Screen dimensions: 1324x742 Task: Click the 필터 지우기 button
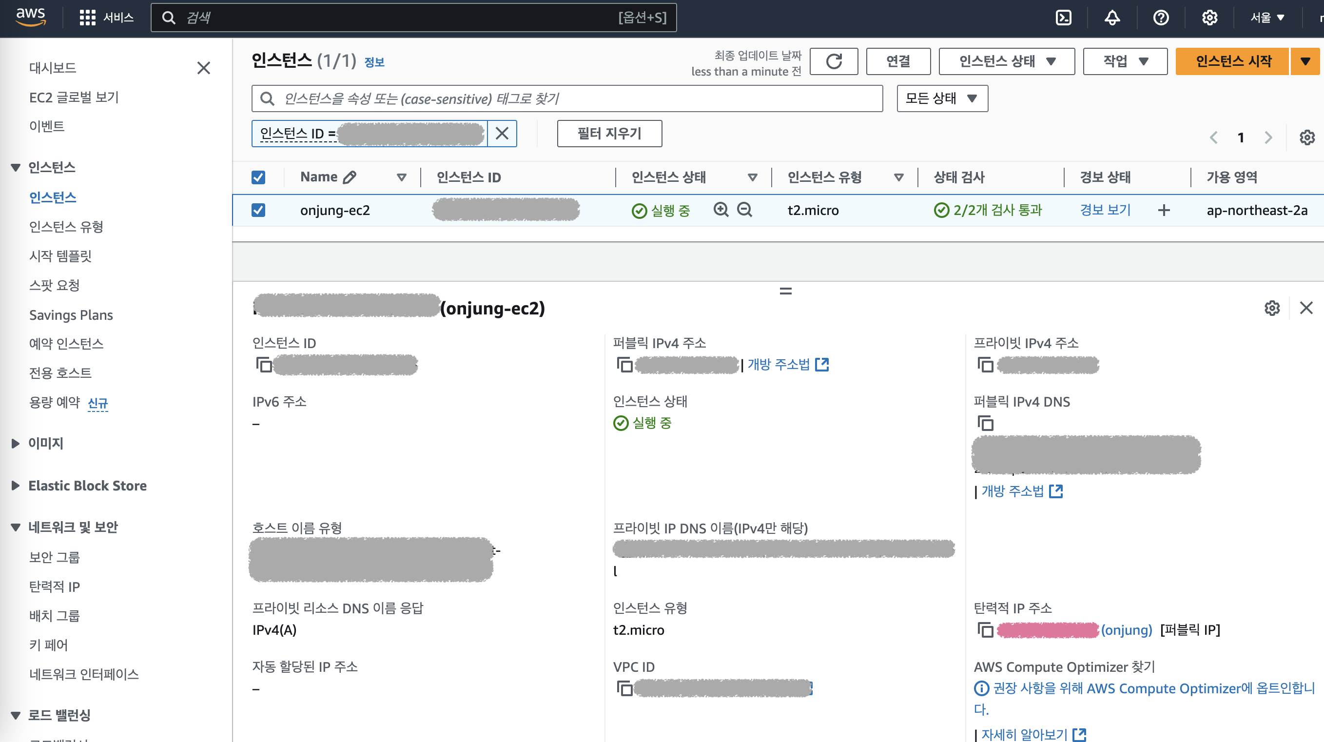point(609,134)
